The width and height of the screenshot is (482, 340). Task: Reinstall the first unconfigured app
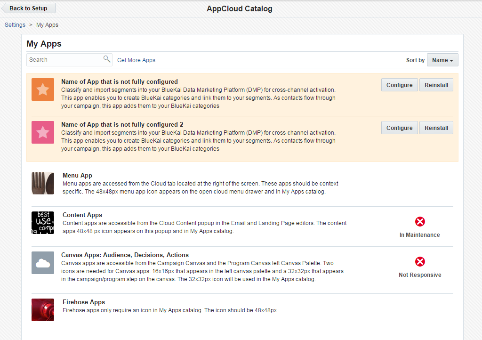pos(436,85)
